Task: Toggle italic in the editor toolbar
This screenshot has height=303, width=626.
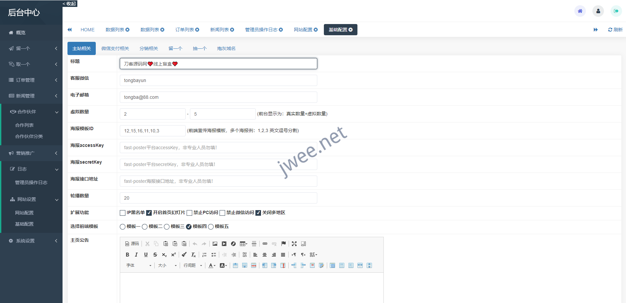Action: pyautogui.click(x=136, y=255)
